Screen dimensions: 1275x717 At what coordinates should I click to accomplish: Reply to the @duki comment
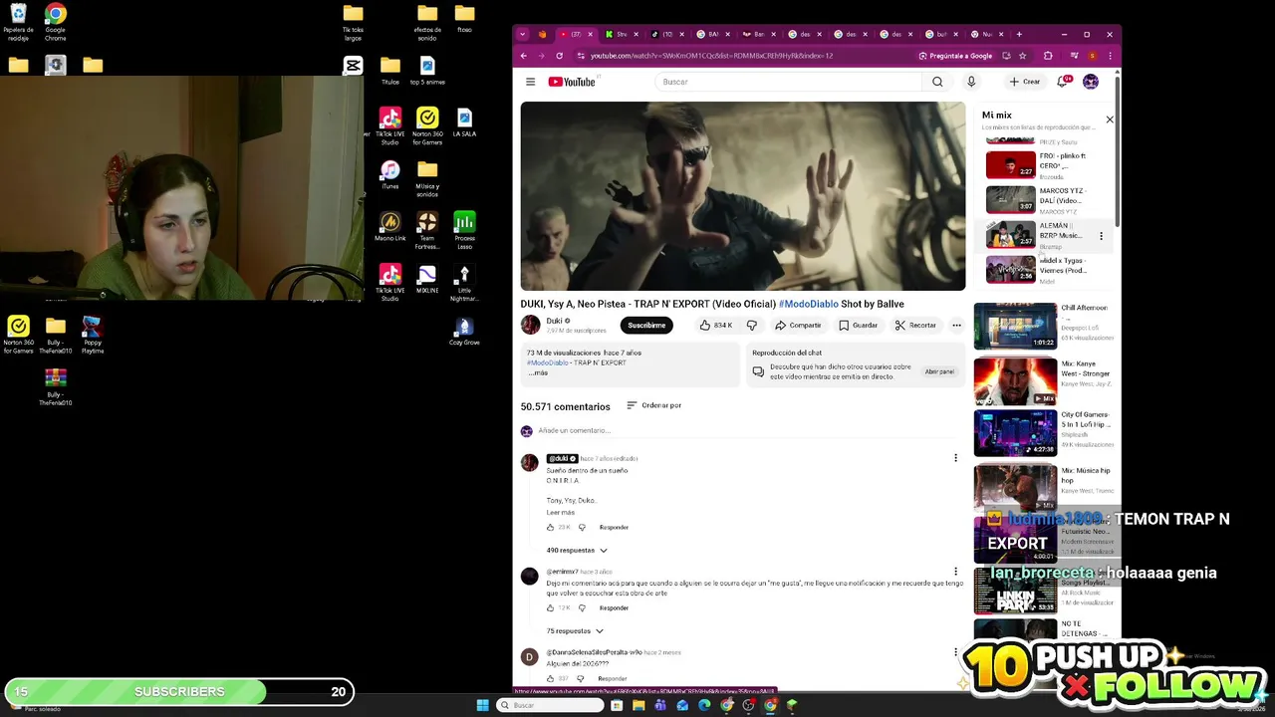(614, 527)
